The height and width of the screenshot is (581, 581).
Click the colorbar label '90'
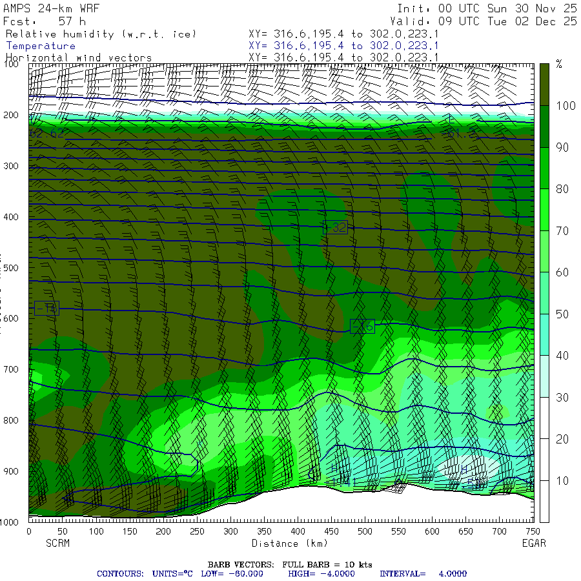tap(562, 147)
